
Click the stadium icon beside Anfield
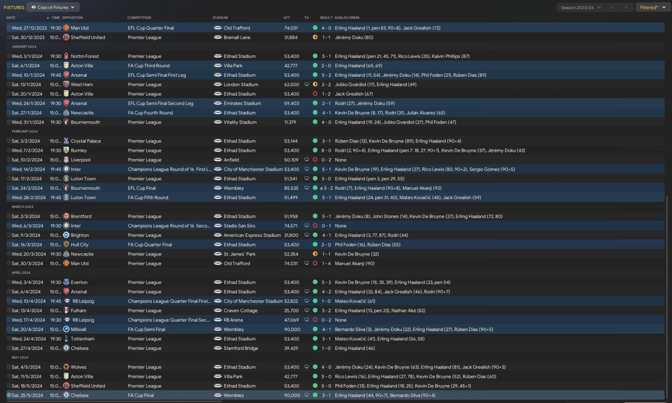[218, 160]
